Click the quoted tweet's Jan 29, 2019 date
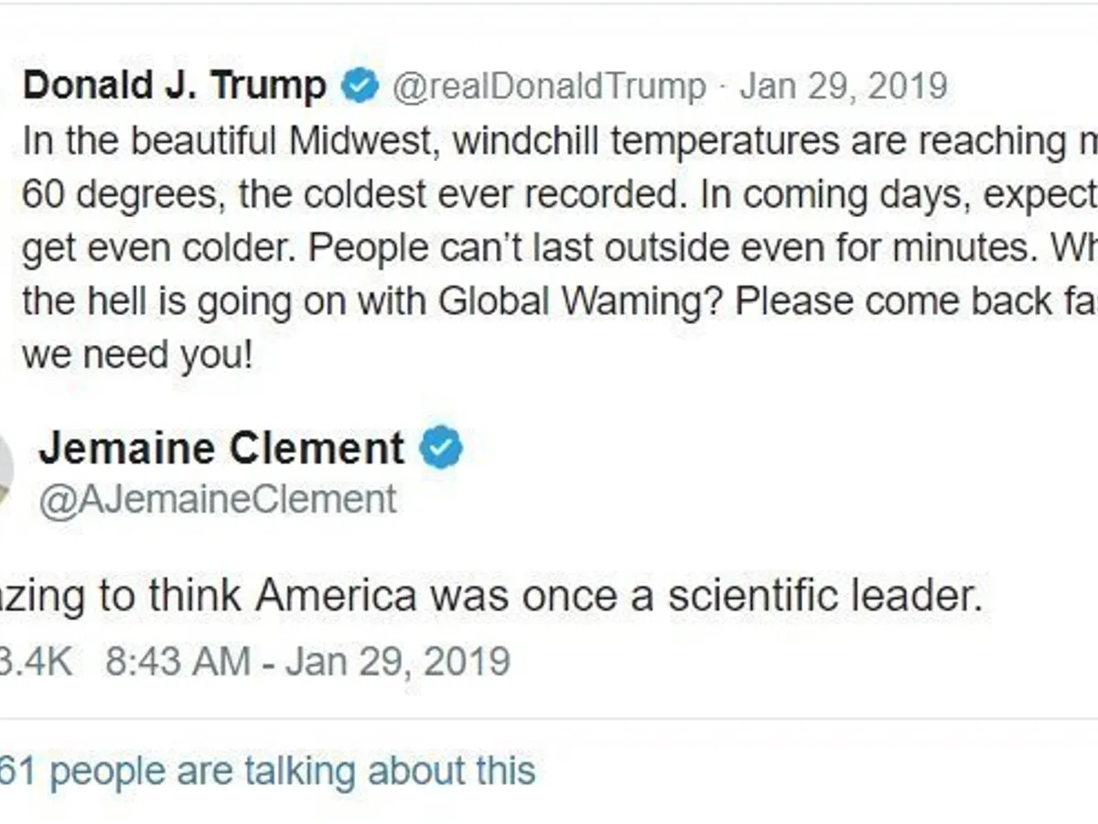Screen dimensions: 1098x824 tap(843, 88)
